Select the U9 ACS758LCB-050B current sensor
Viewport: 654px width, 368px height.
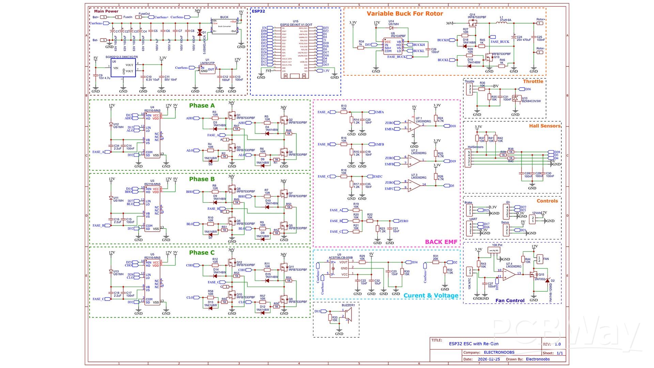pos(339,268)
